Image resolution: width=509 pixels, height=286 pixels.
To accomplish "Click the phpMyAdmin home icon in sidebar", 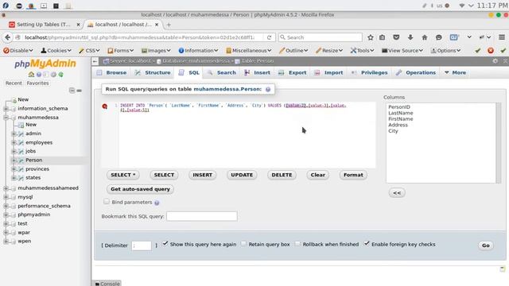I will click(31, 75).
